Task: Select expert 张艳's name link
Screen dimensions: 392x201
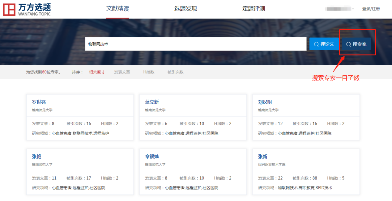Action: tap(36, 157)
